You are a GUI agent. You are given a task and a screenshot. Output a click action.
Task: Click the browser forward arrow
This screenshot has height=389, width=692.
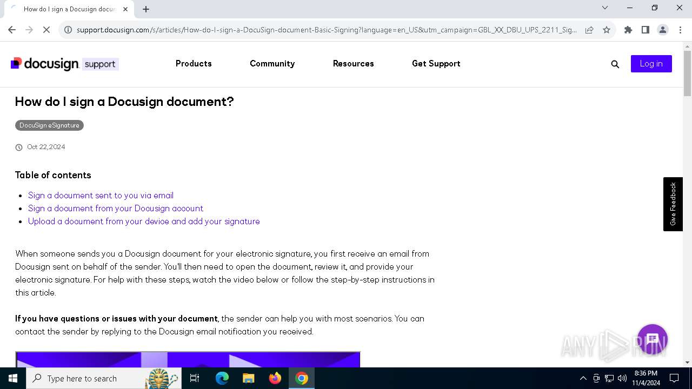tap(29, 30)
